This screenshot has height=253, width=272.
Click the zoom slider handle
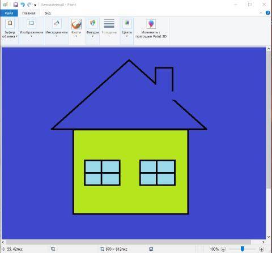click(243, 248)
